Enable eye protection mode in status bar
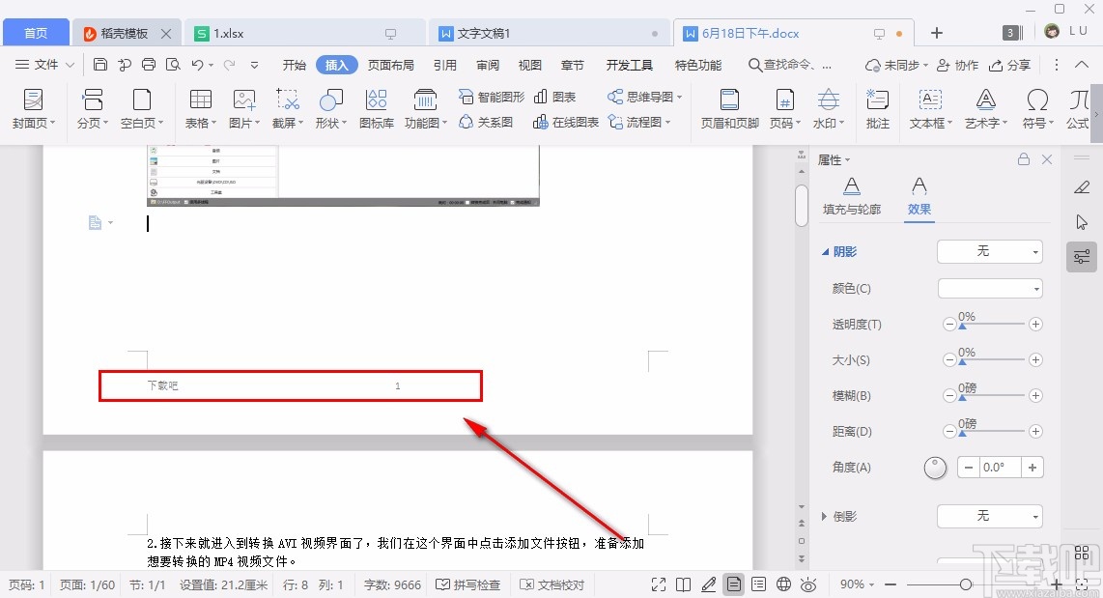 coord(809,584)
